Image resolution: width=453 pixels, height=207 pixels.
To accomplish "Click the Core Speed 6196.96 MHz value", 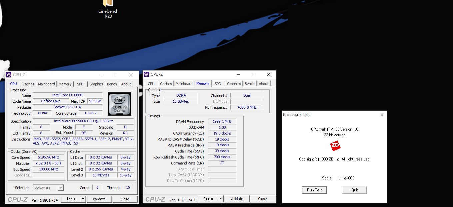I will [x=49, y=157].
